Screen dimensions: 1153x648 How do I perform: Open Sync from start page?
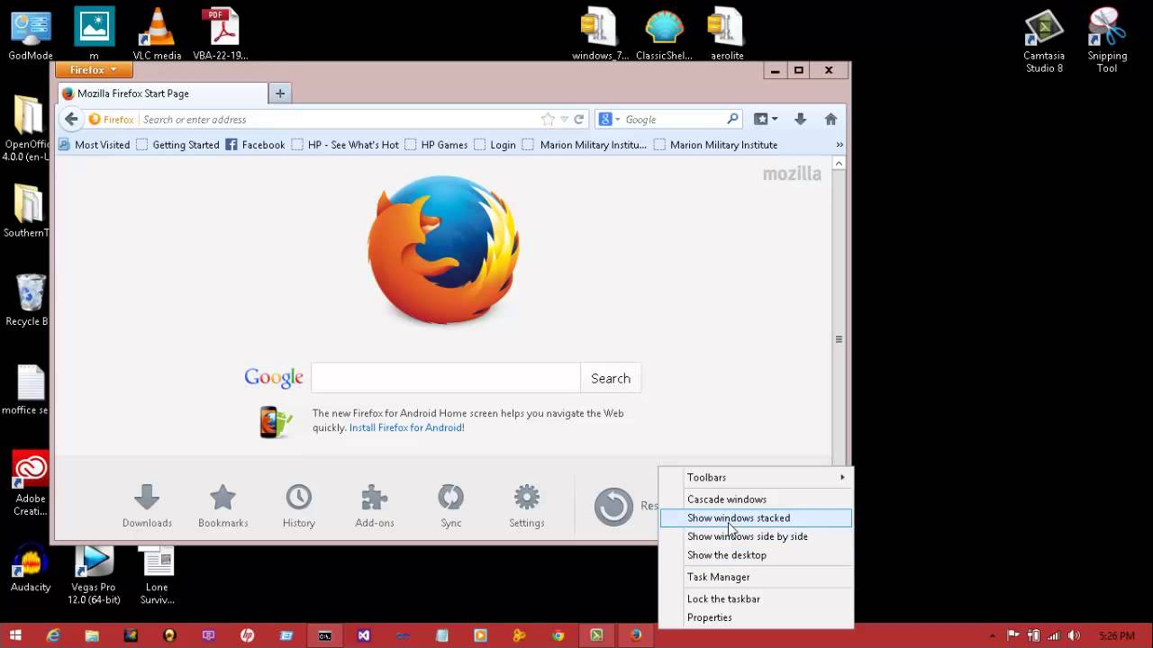tap(450, 506)
